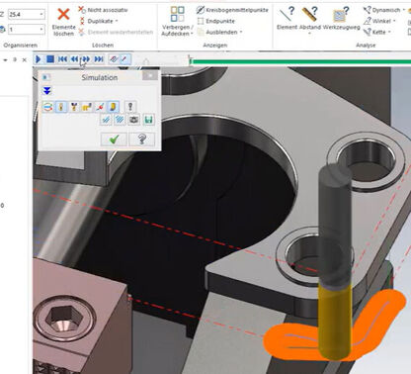Image resolution: width=411 pixels, height=374 pixels.
Task: Toggle Endpunkte display
Action: point(216,21)
